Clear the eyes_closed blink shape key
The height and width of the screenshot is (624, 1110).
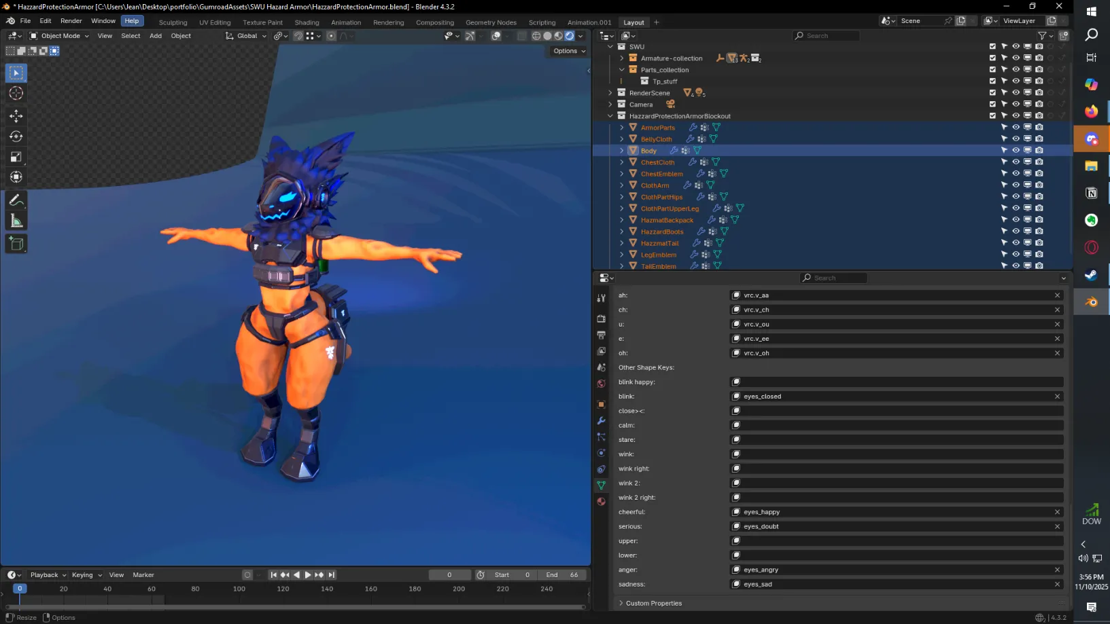1057,397
